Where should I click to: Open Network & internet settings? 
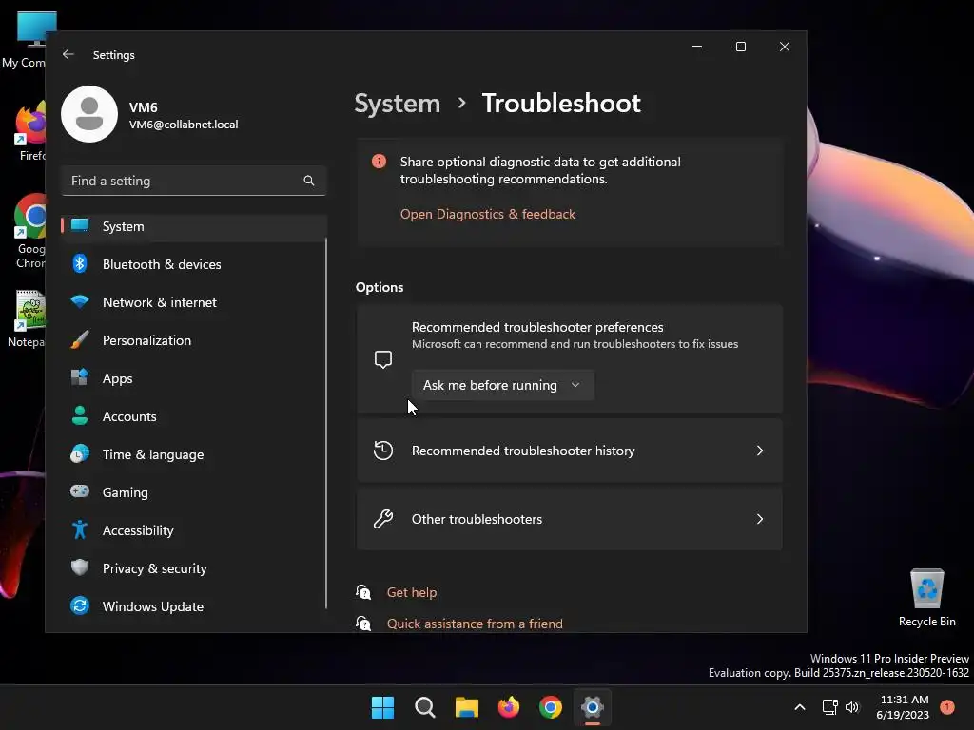click(194, 302)
